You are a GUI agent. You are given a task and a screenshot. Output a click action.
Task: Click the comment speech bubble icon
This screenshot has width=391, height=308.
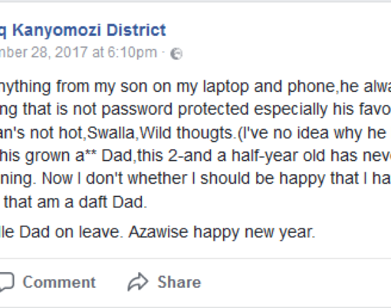click(6, 282)
